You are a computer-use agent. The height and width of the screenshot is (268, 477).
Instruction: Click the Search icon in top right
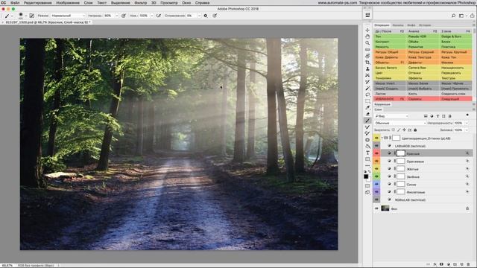453,16
